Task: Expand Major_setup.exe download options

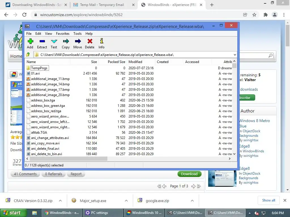Action: click(x=126, y=201)
